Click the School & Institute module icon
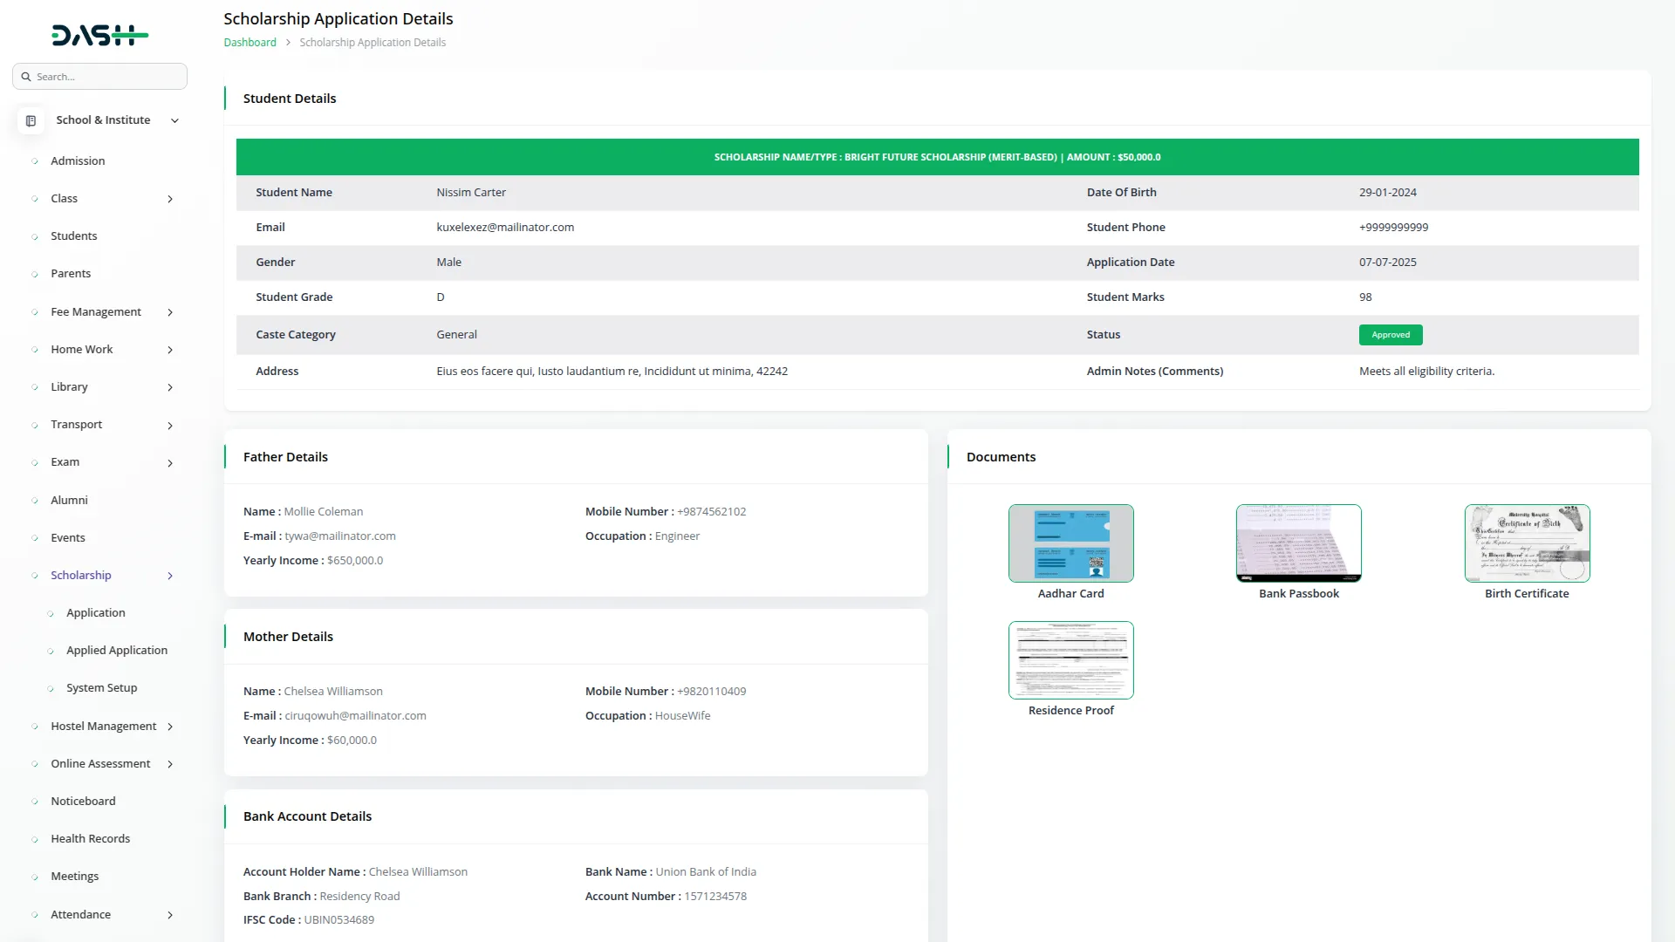 pyautogui.click(x=31, y=120)
